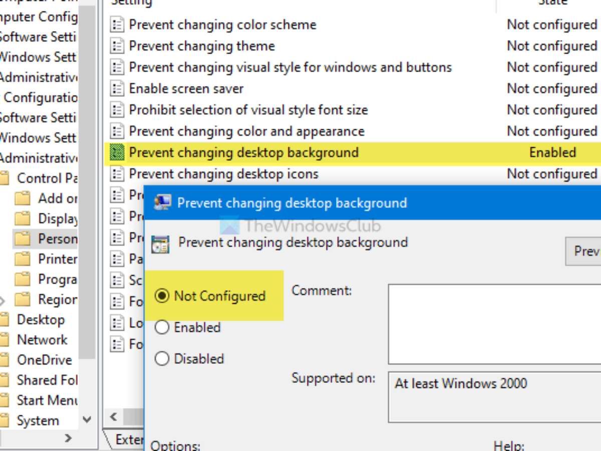The image size is (601, 451).
Task: Select Prevent changing color and appearance setting
Action: tap(246, 131)
